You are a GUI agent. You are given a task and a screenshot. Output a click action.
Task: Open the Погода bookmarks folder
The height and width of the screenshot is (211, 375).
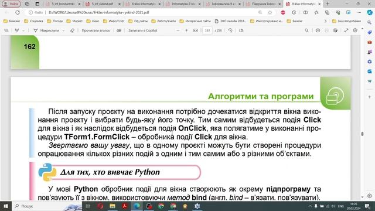point(54,21)
